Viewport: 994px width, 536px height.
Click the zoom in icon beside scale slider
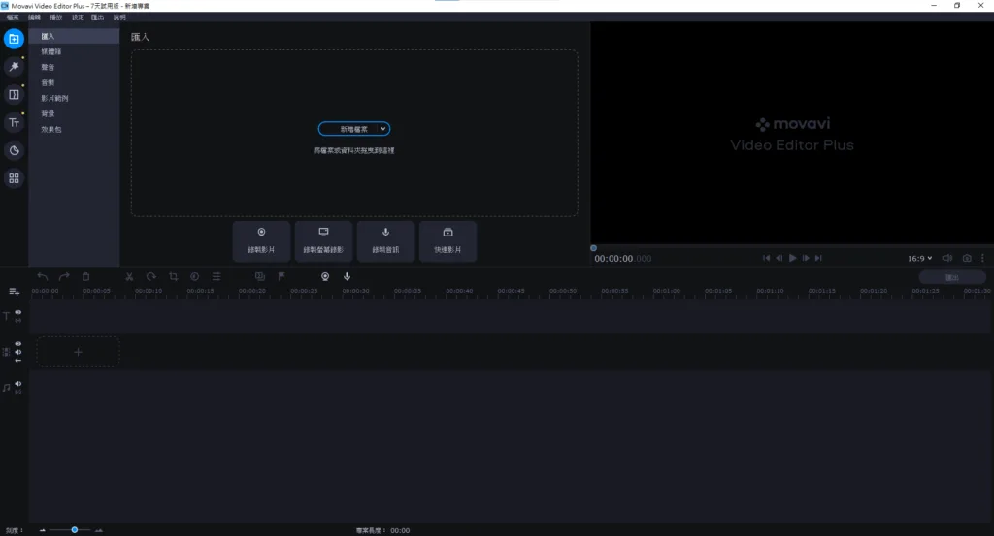pyautogui.click(x=99, y=530)
